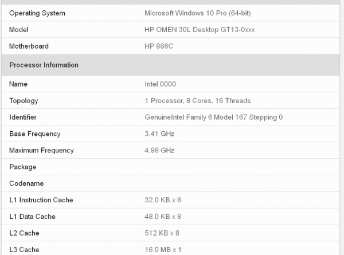Select 'Microsoft Windows 10 Pro (64-bit)' value
Viewport: 344px width, 255px height.
pos(197,13)
